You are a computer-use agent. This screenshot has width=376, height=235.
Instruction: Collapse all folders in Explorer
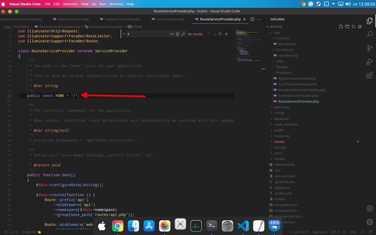pyautogui.click(x=360, y=27)
